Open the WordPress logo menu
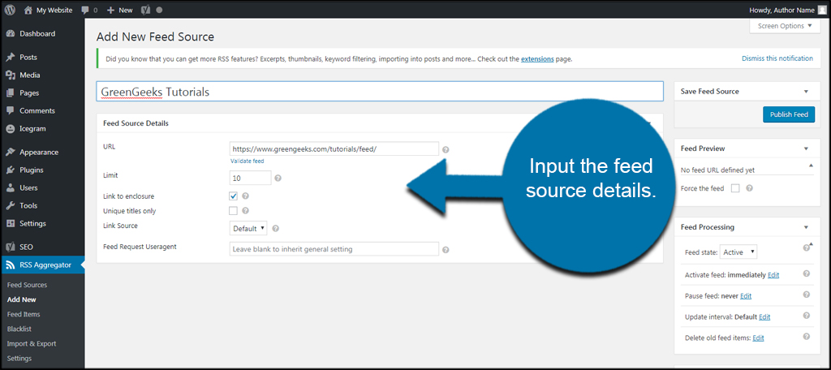The width and height of the screenshot is (831, 370). pos(10,10)
